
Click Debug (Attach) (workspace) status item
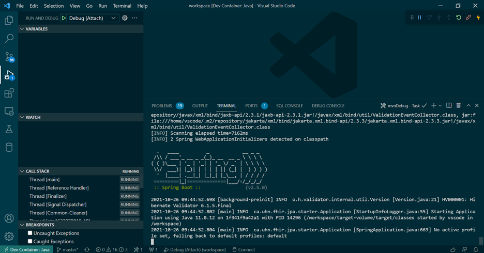pyautogui.click(x=195, y=249)
